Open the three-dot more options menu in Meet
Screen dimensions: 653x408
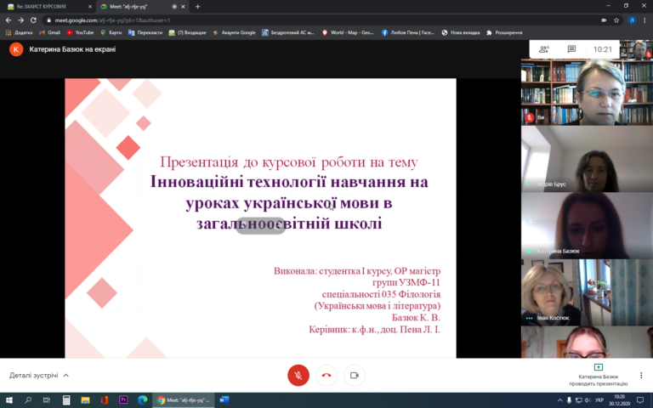pyautogui.click(x=641, y=375)
